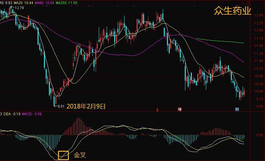Click 0.00 on the MACD axis
Image resolution: width=265 pixels, height=161 pixels.
259,135
